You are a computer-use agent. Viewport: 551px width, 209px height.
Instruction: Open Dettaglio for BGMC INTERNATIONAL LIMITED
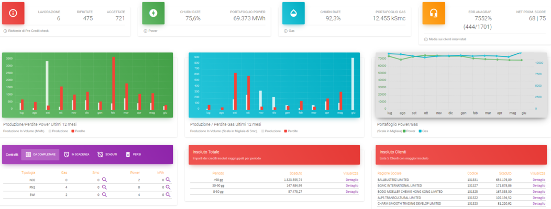pyautogui.click(x=539, y=185)
